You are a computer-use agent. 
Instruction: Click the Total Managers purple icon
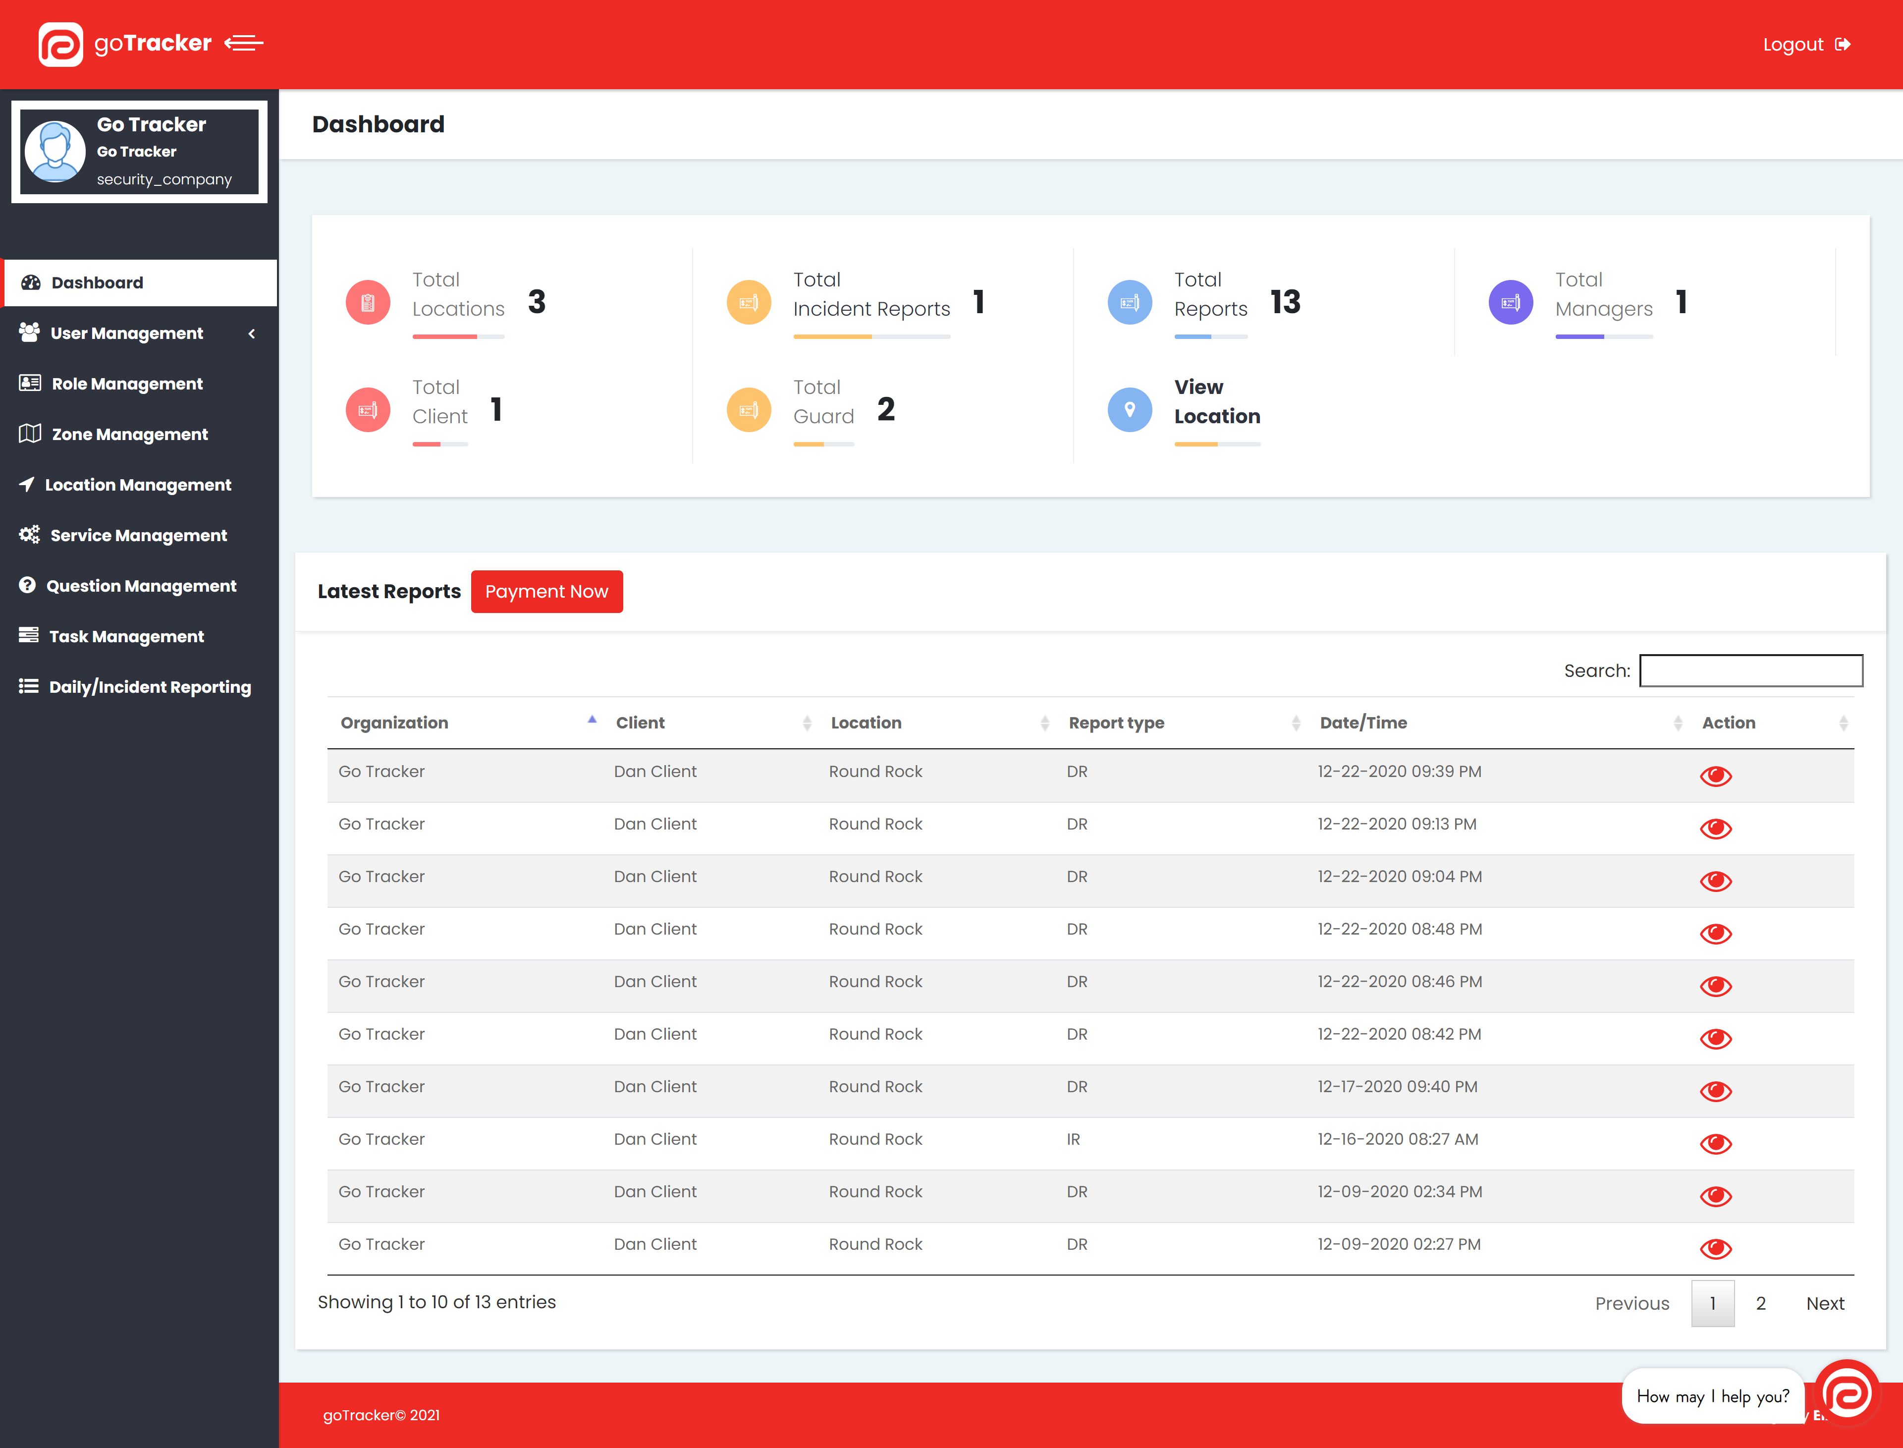coord(1510,302)
